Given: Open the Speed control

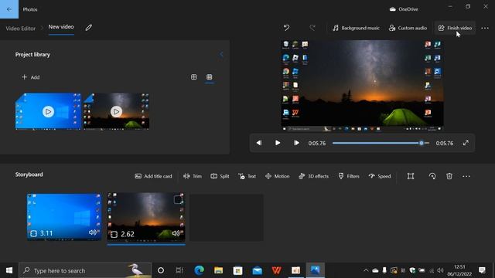Looking at the screenshot, I should 380,176.
